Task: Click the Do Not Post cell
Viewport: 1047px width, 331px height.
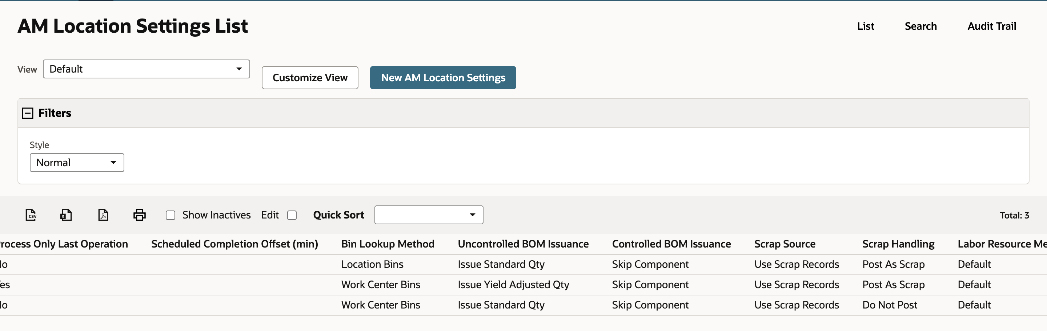Action: tap(890, 305)
